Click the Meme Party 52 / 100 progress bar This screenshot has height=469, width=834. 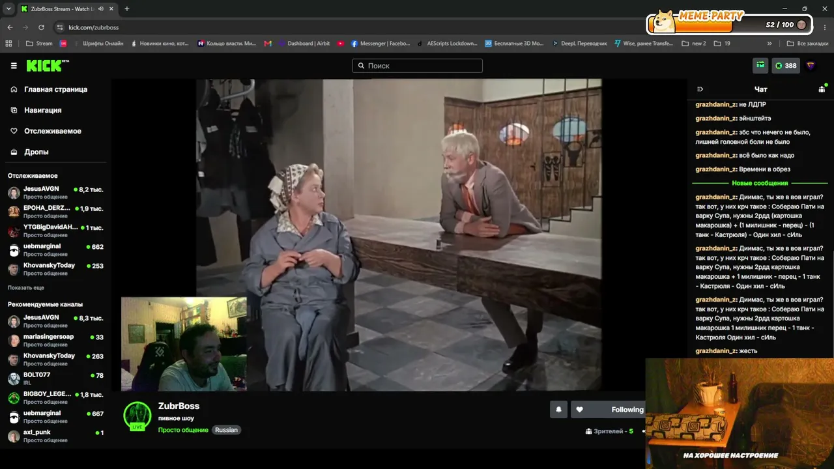730,25
